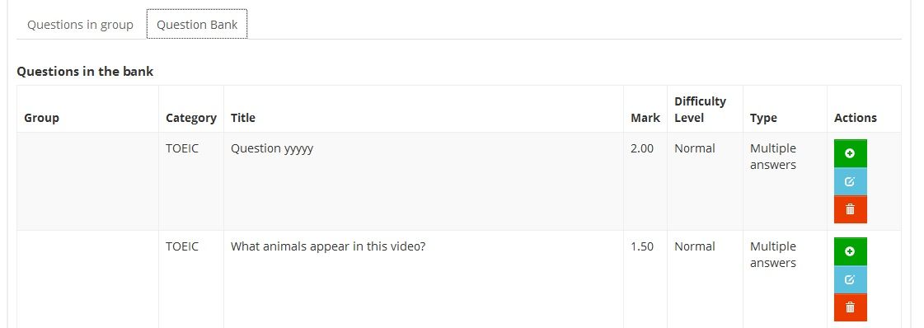Select the Question Bank tab
Viewport: 924px width, 328px height.
point(197,25)
